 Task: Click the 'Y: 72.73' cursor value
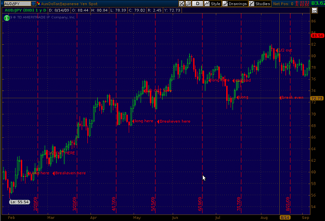[172, 10]
